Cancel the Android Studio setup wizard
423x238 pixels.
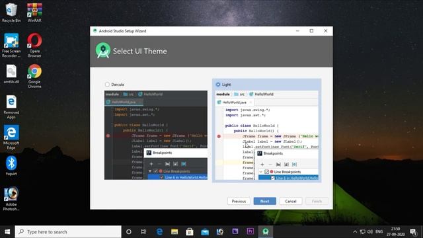291,201
